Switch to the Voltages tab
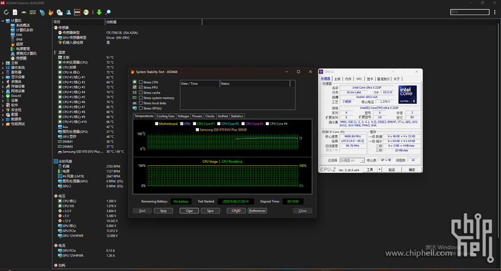The height and width of the screenshot is (271, 501). [184, 116]
